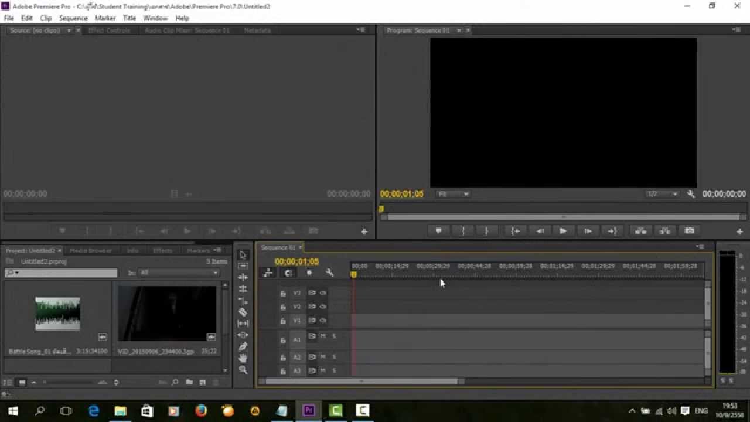Mark In point in Program monitor

click(463, 231)
